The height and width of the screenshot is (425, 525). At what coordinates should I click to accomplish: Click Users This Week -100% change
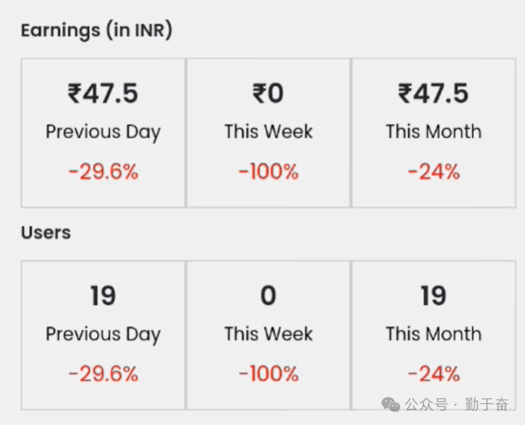click(x=268, y=374)
